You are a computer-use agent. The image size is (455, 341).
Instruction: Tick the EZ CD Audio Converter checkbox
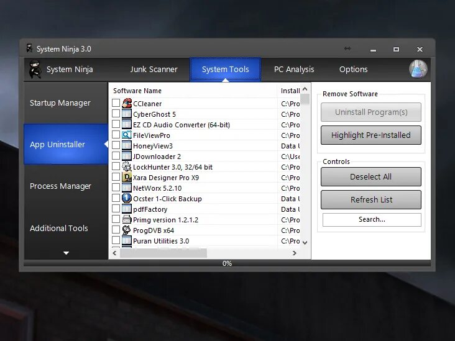[116, 124]
